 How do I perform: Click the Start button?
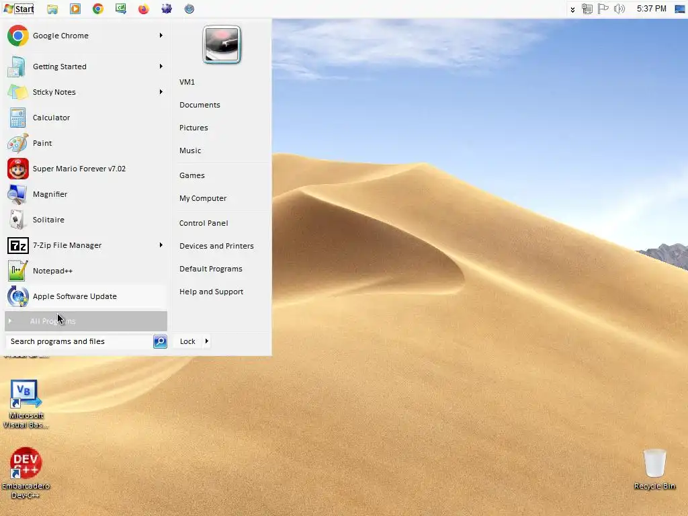coord(18,9)
